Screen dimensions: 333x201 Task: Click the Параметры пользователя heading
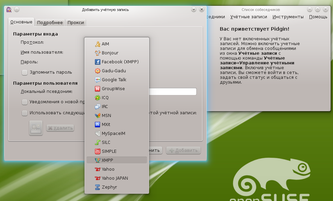(x=45, y=83)
